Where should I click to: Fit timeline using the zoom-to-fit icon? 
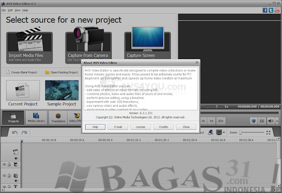(x=268, y=132)
